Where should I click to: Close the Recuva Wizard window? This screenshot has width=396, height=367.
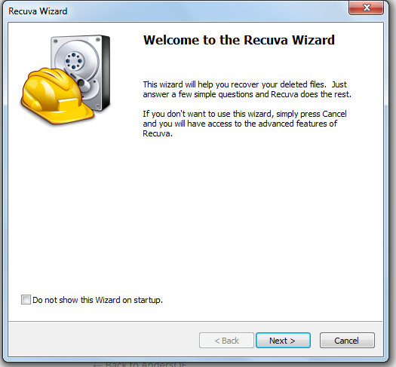pyautogui.click(x=366, y=8)
